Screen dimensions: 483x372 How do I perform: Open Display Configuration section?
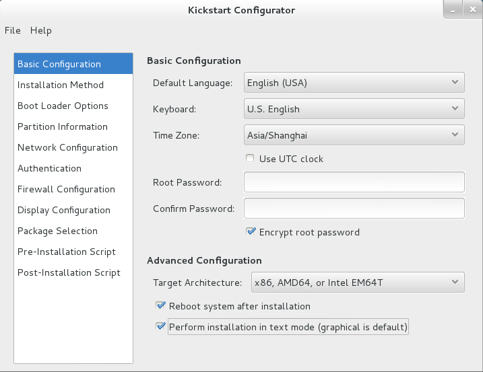click(63, 210)
